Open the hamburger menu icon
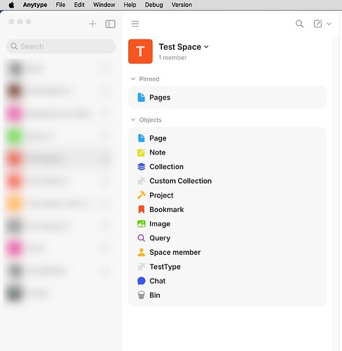The image size is (342, 351). (135, 24)
